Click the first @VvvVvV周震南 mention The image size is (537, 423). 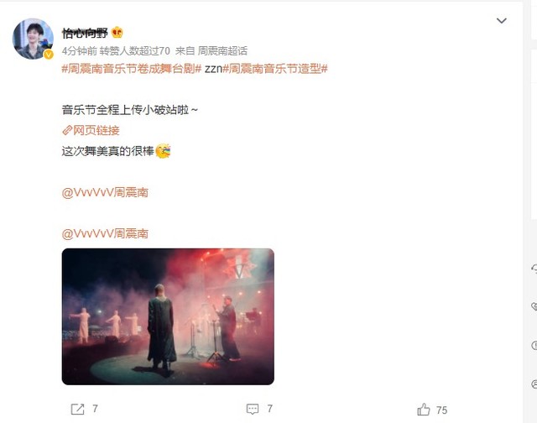(105, 192)
